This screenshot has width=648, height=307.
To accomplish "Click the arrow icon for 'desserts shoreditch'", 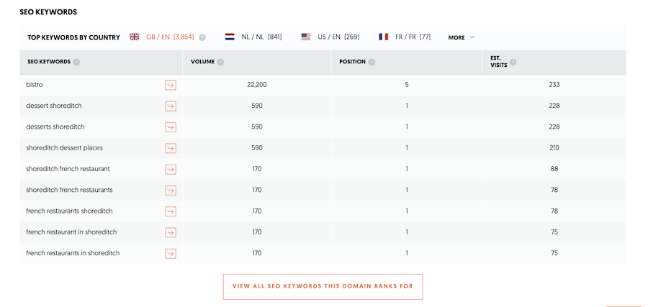I will [x=171, y=127].
